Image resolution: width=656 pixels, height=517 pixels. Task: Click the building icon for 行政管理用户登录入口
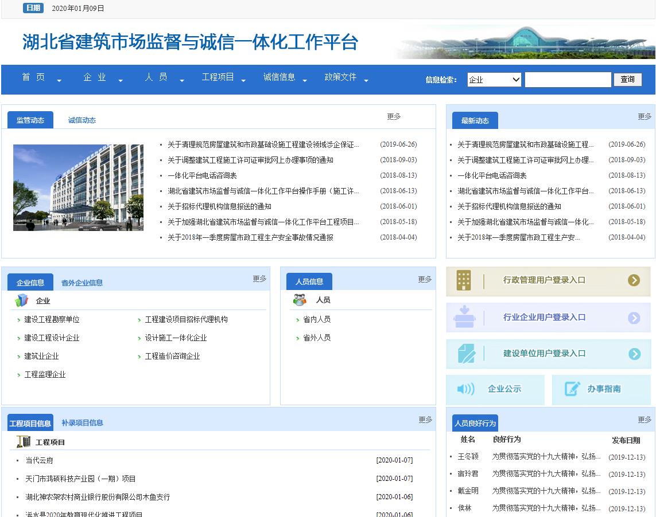(x=463, y=280)
